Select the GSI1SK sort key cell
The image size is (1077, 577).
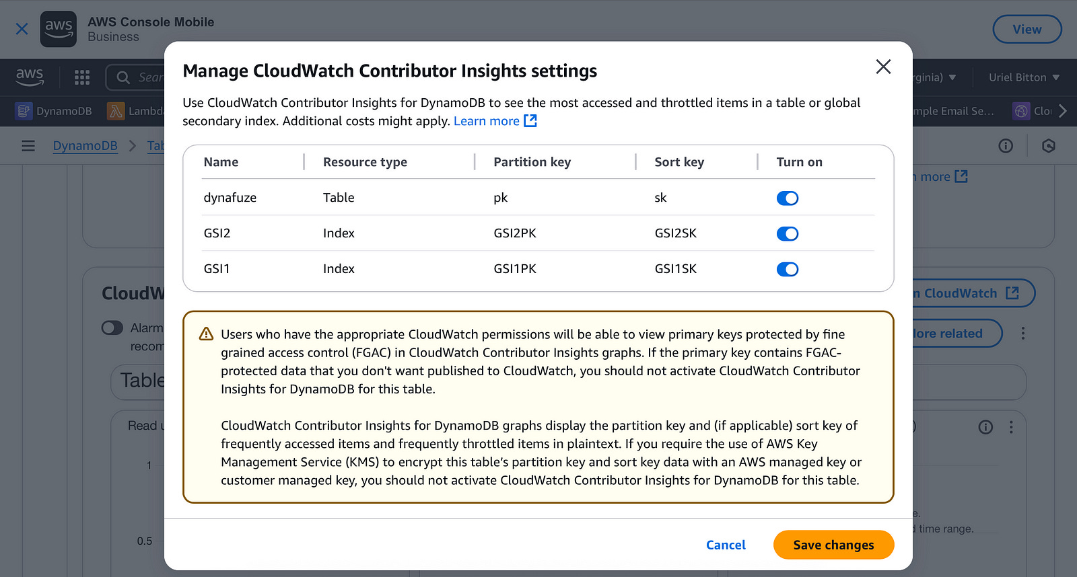point(675,269)
